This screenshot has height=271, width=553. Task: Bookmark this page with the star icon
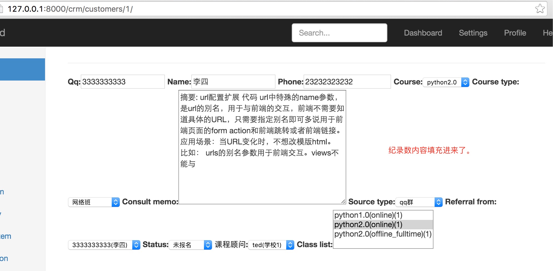(x=540, y=9)
